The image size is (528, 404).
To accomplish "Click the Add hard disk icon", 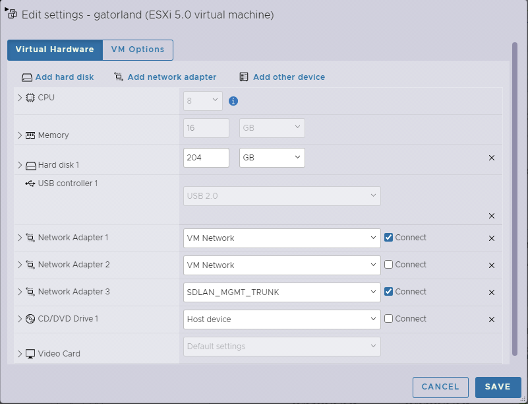I will click(x=27, y=77).
